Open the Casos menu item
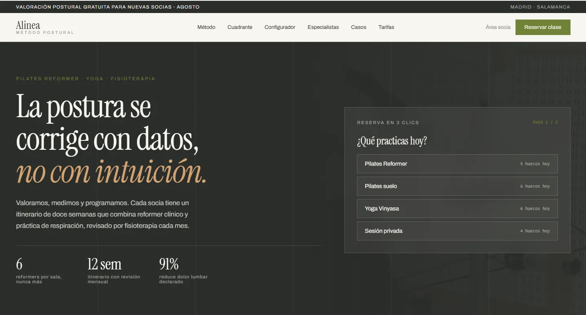Image resolution: width=586 pixels, height=315 pixels. (359, 27)
